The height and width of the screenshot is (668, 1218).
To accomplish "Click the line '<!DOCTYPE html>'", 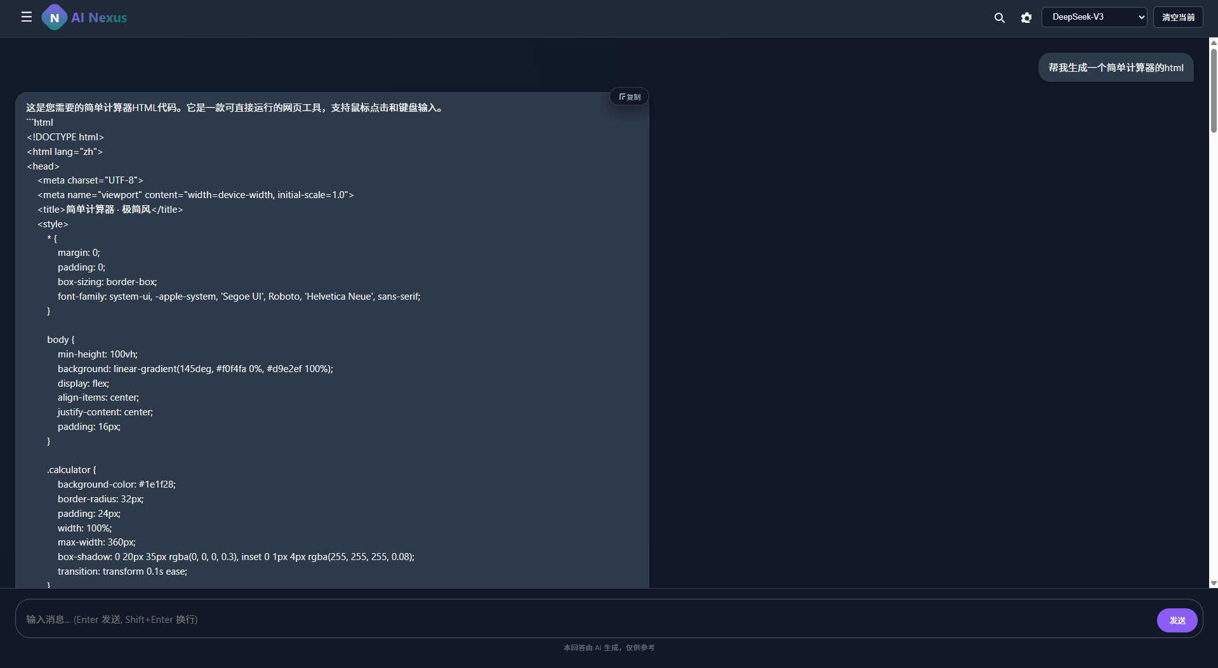I will point(65,137).
